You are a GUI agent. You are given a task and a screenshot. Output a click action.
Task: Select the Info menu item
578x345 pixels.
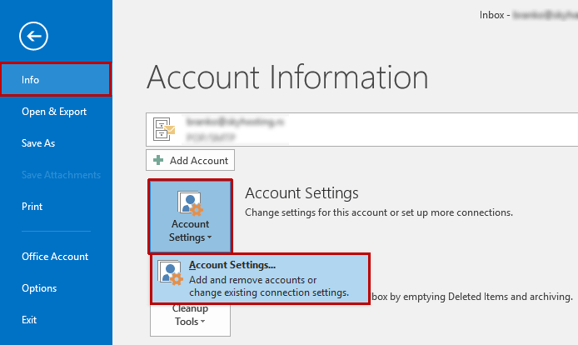click(x=56, y=80)
